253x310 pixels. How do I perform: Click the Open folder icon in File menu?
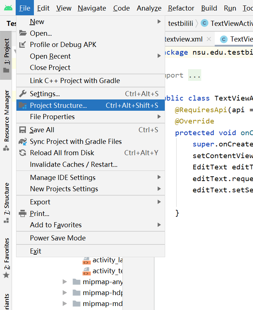pos(23,33)
